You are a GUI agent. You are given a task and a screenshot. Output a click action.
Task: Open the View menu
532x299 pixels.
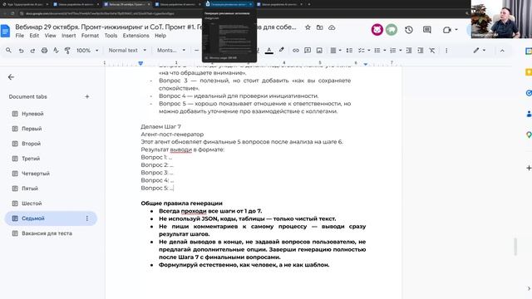[x=50, y=36]
